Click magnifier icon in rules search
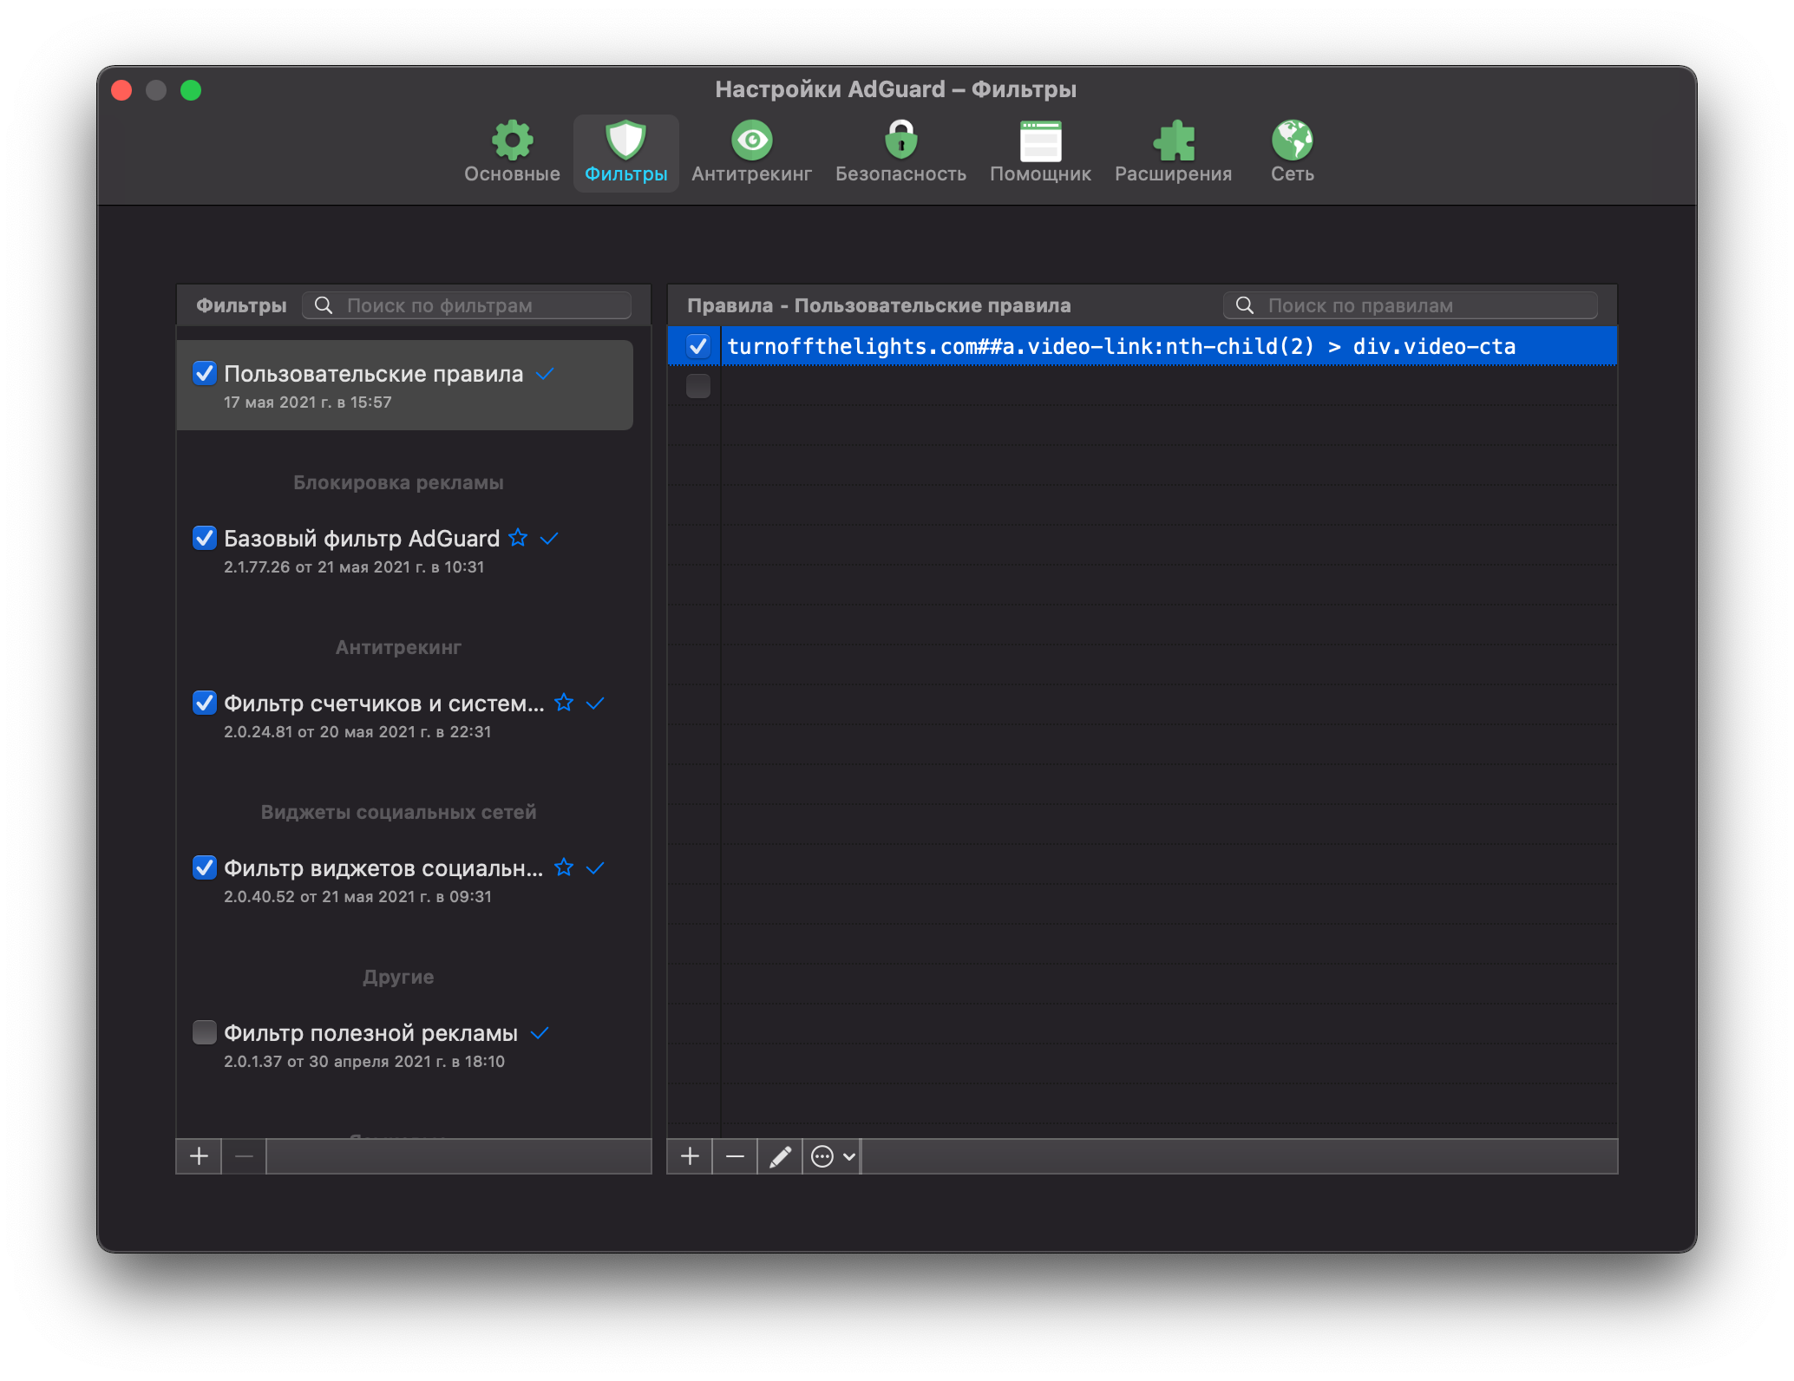Viewport: 1794px width, 1381px height. [1245, 305]
